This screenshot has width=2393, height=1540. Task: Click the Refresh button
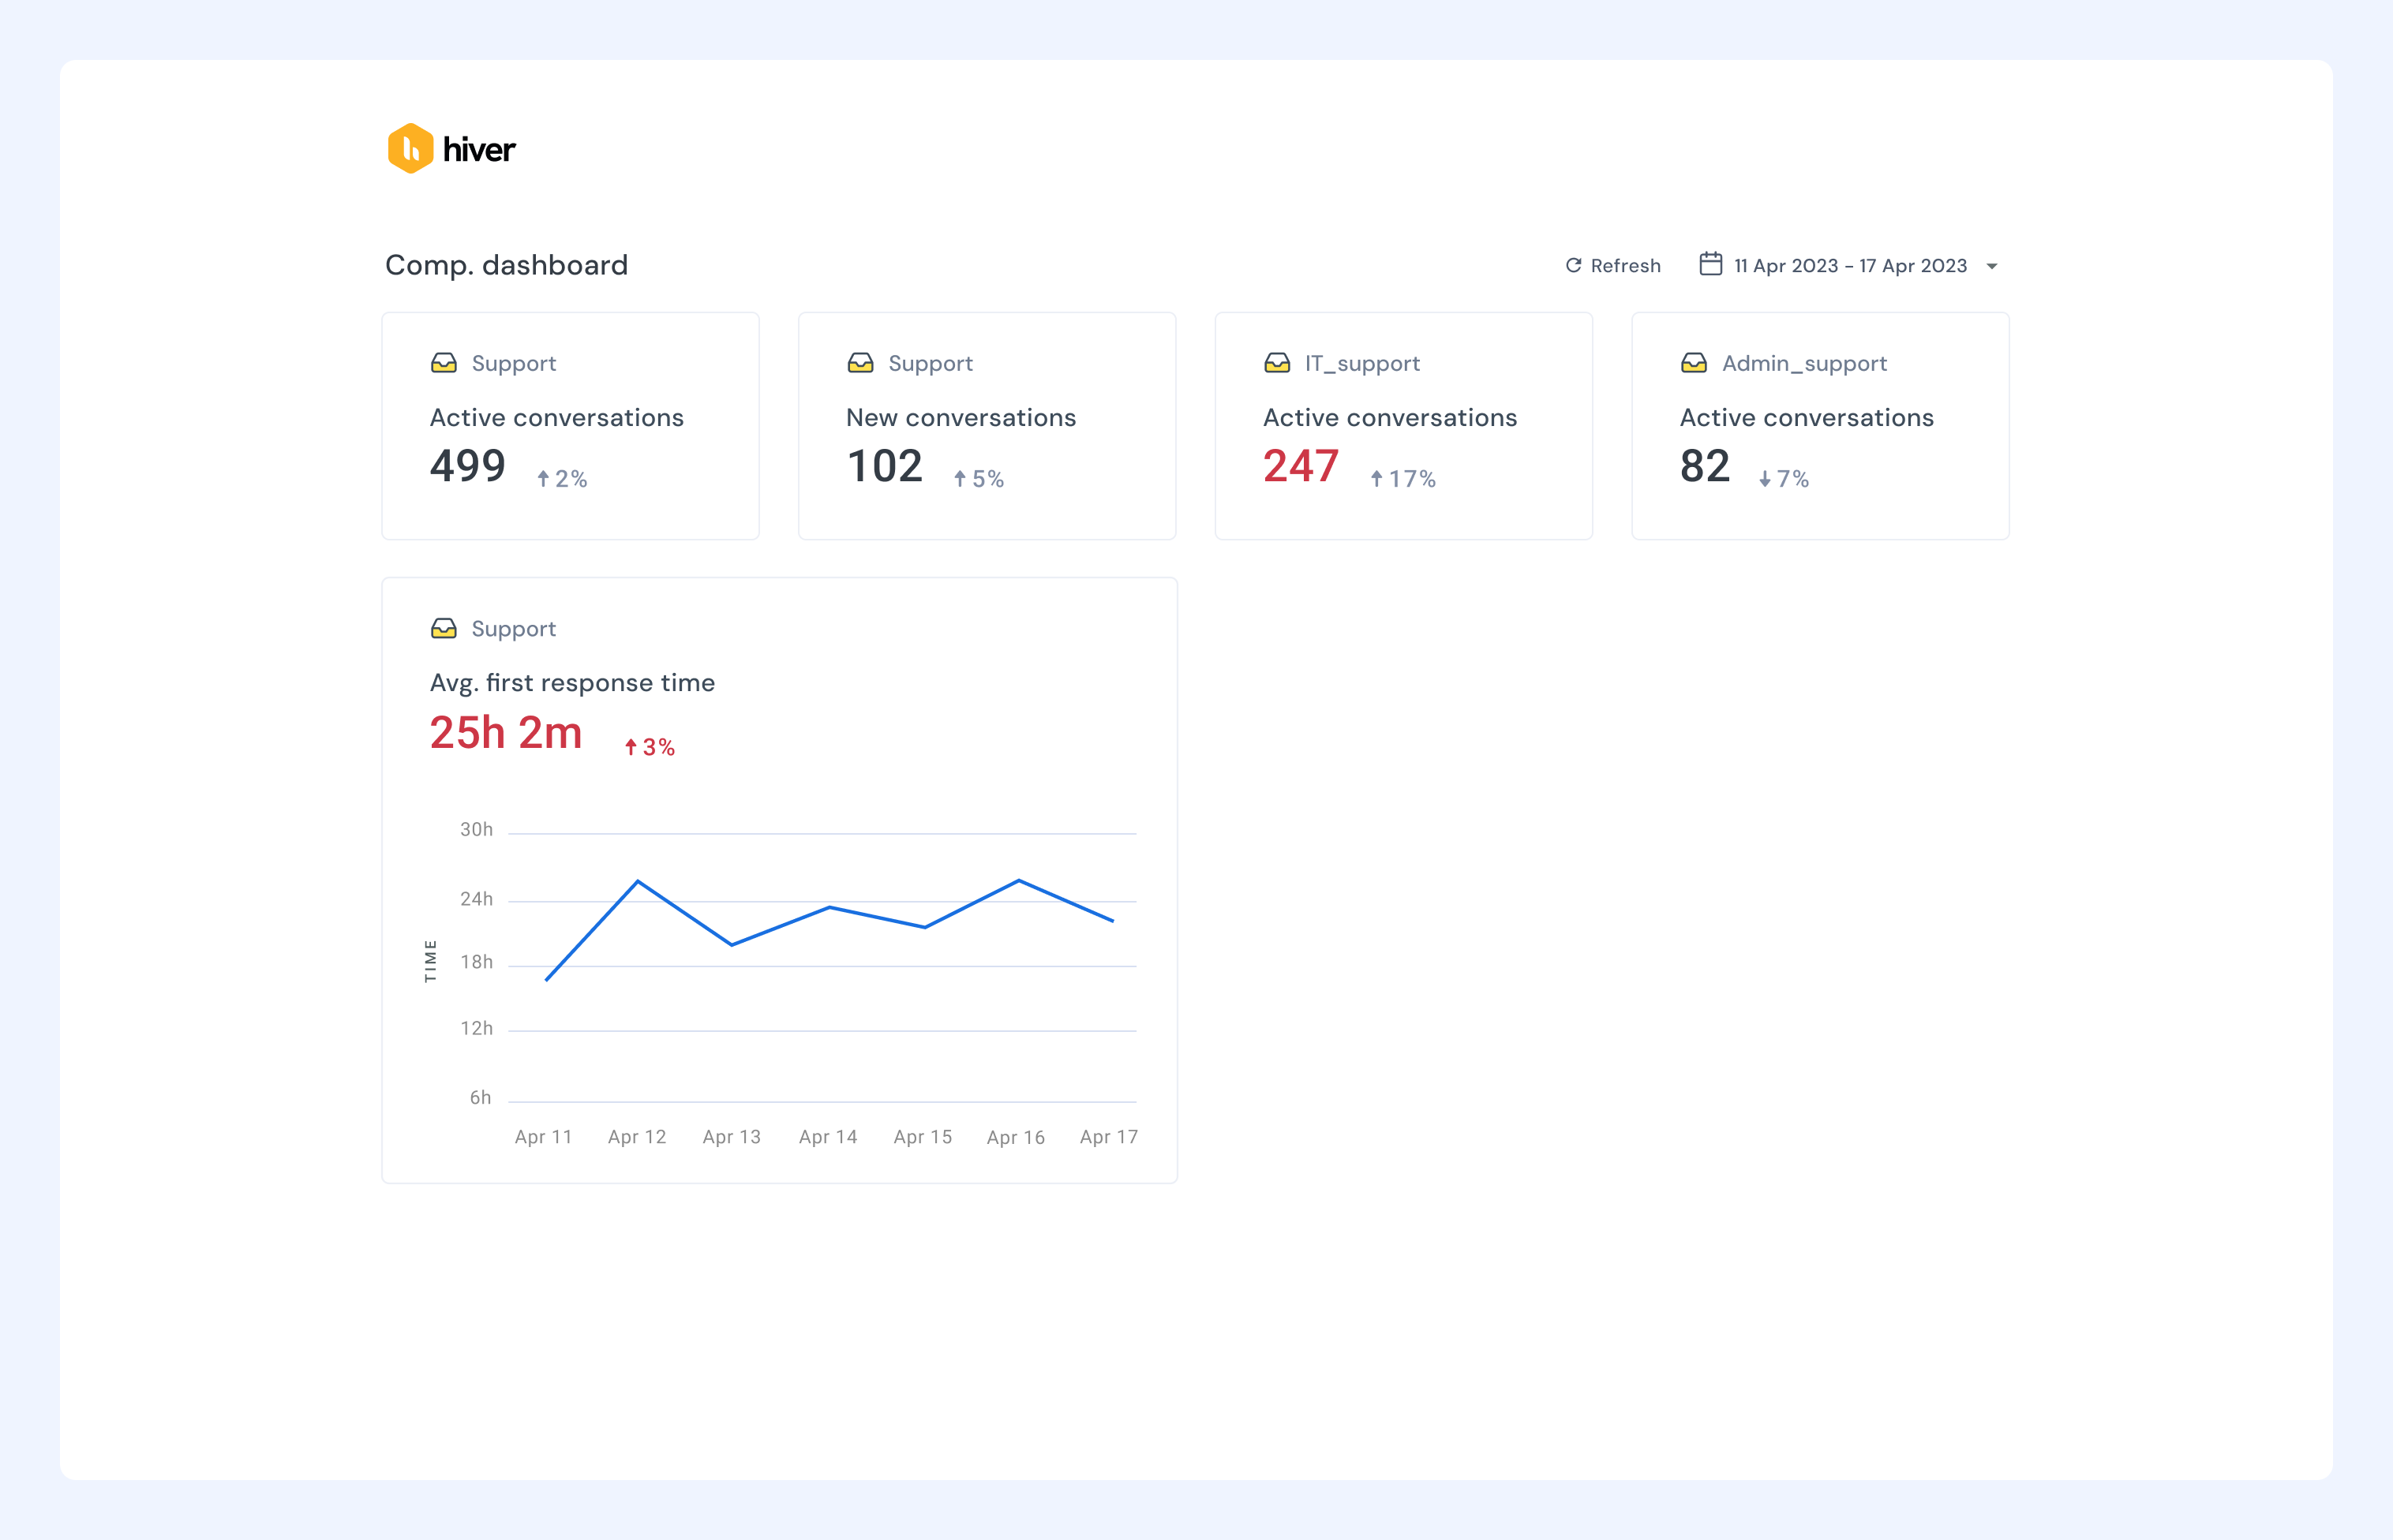click(x=1612, y=265)
